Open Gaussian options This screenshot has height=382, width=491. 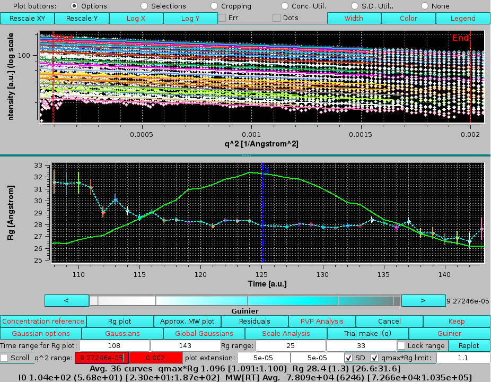coord(40,334)
